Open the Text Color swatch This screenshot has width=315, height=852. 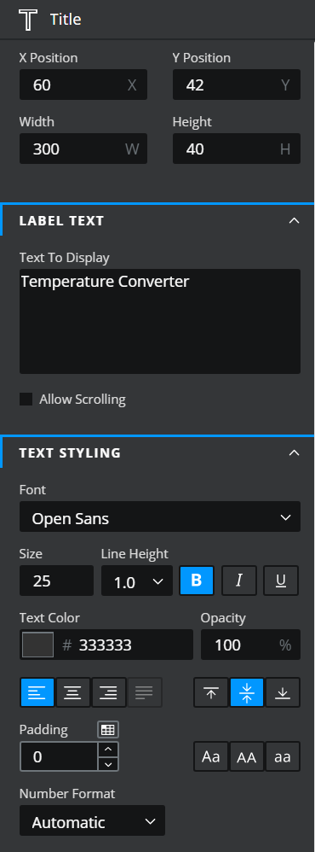(37, 645)
